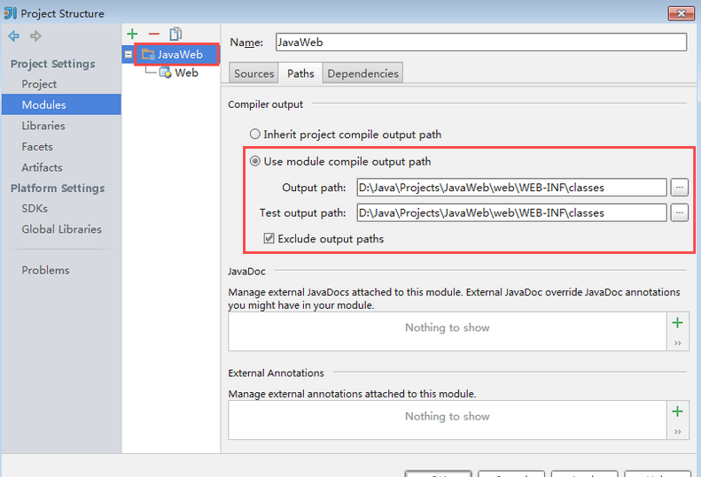Image resolution: width=701 pixels, height=477 pixels.
Task: Add a new module with green plus
Action: point(132,34)
